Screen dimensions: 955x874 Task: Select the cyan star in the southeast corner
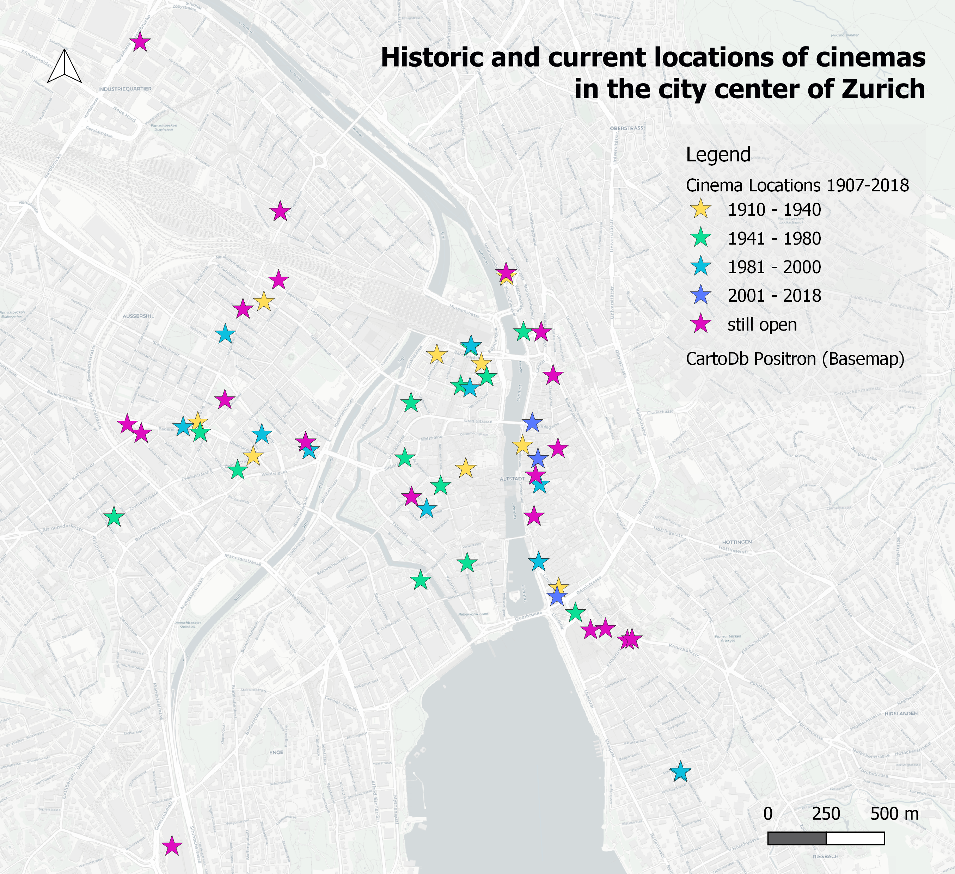coord(681,772)
